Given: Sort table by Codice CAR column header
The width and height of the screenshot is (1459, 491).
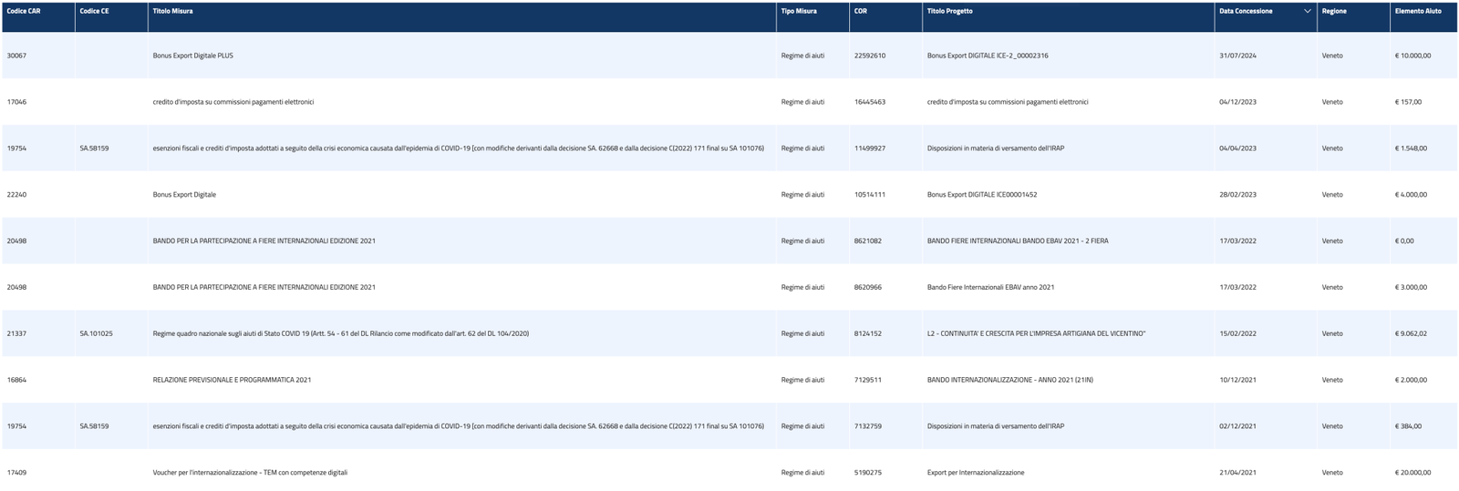Looking at the screenshot, I should point(24,11).
